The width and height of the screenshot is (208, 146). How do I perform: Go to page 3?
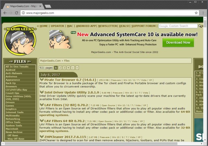point(64,68)
